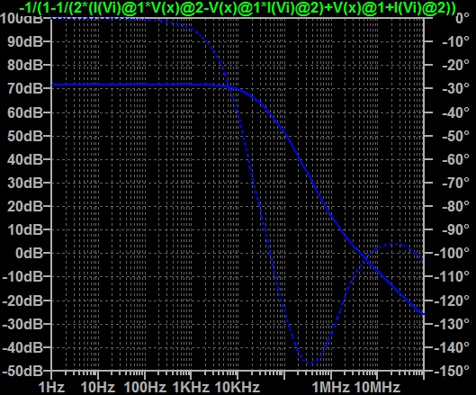The image size is (476, 395).
Task: Click the solid trace's 0dB crossover point
Action: click(x=361, y=253)
